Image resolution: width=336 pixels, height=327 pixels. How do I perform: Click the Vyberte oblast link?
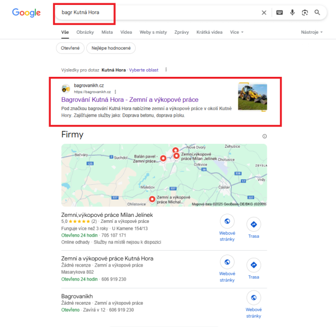(143, 70)
